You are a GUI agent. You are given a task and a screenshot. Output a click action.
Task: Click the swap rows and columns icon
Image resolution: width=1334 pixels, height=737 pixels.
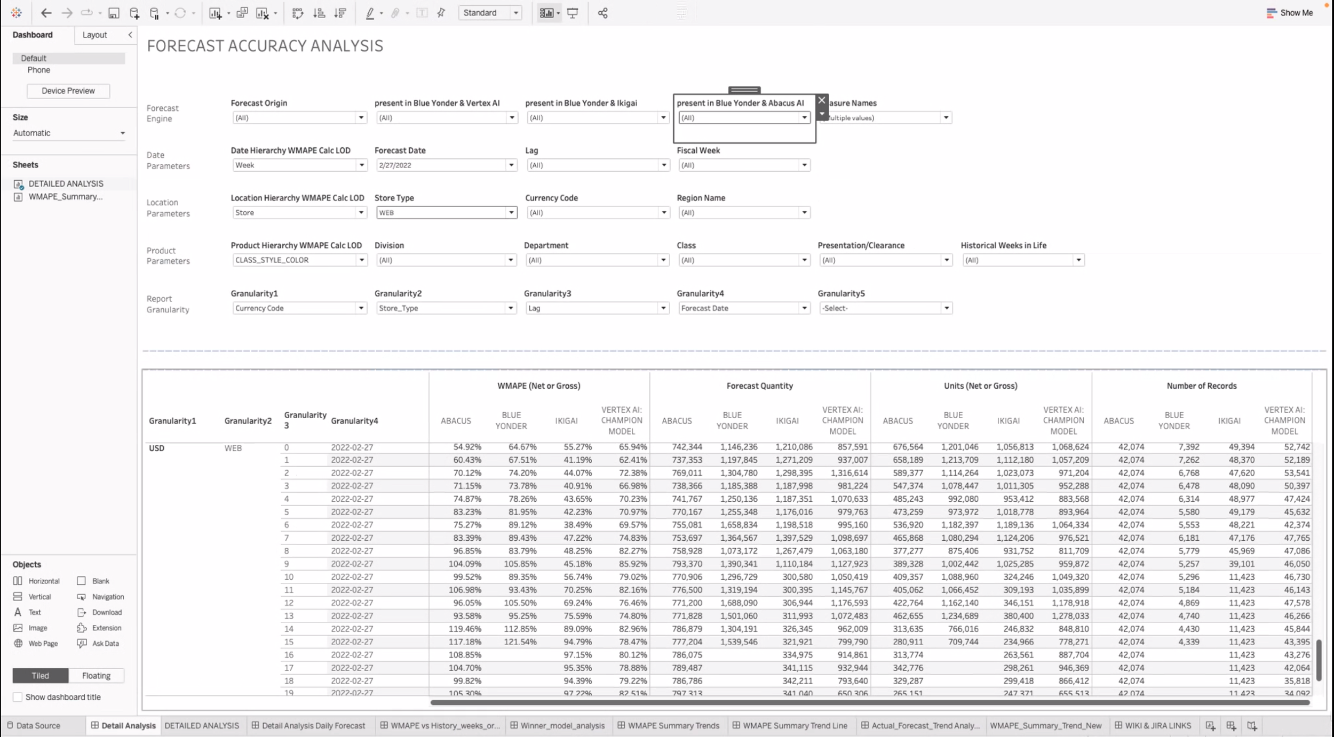point(298,13)
